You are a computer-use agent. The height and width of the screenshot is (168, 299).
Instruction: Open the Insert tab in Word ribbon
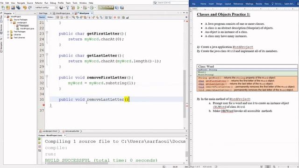[211, 4]
